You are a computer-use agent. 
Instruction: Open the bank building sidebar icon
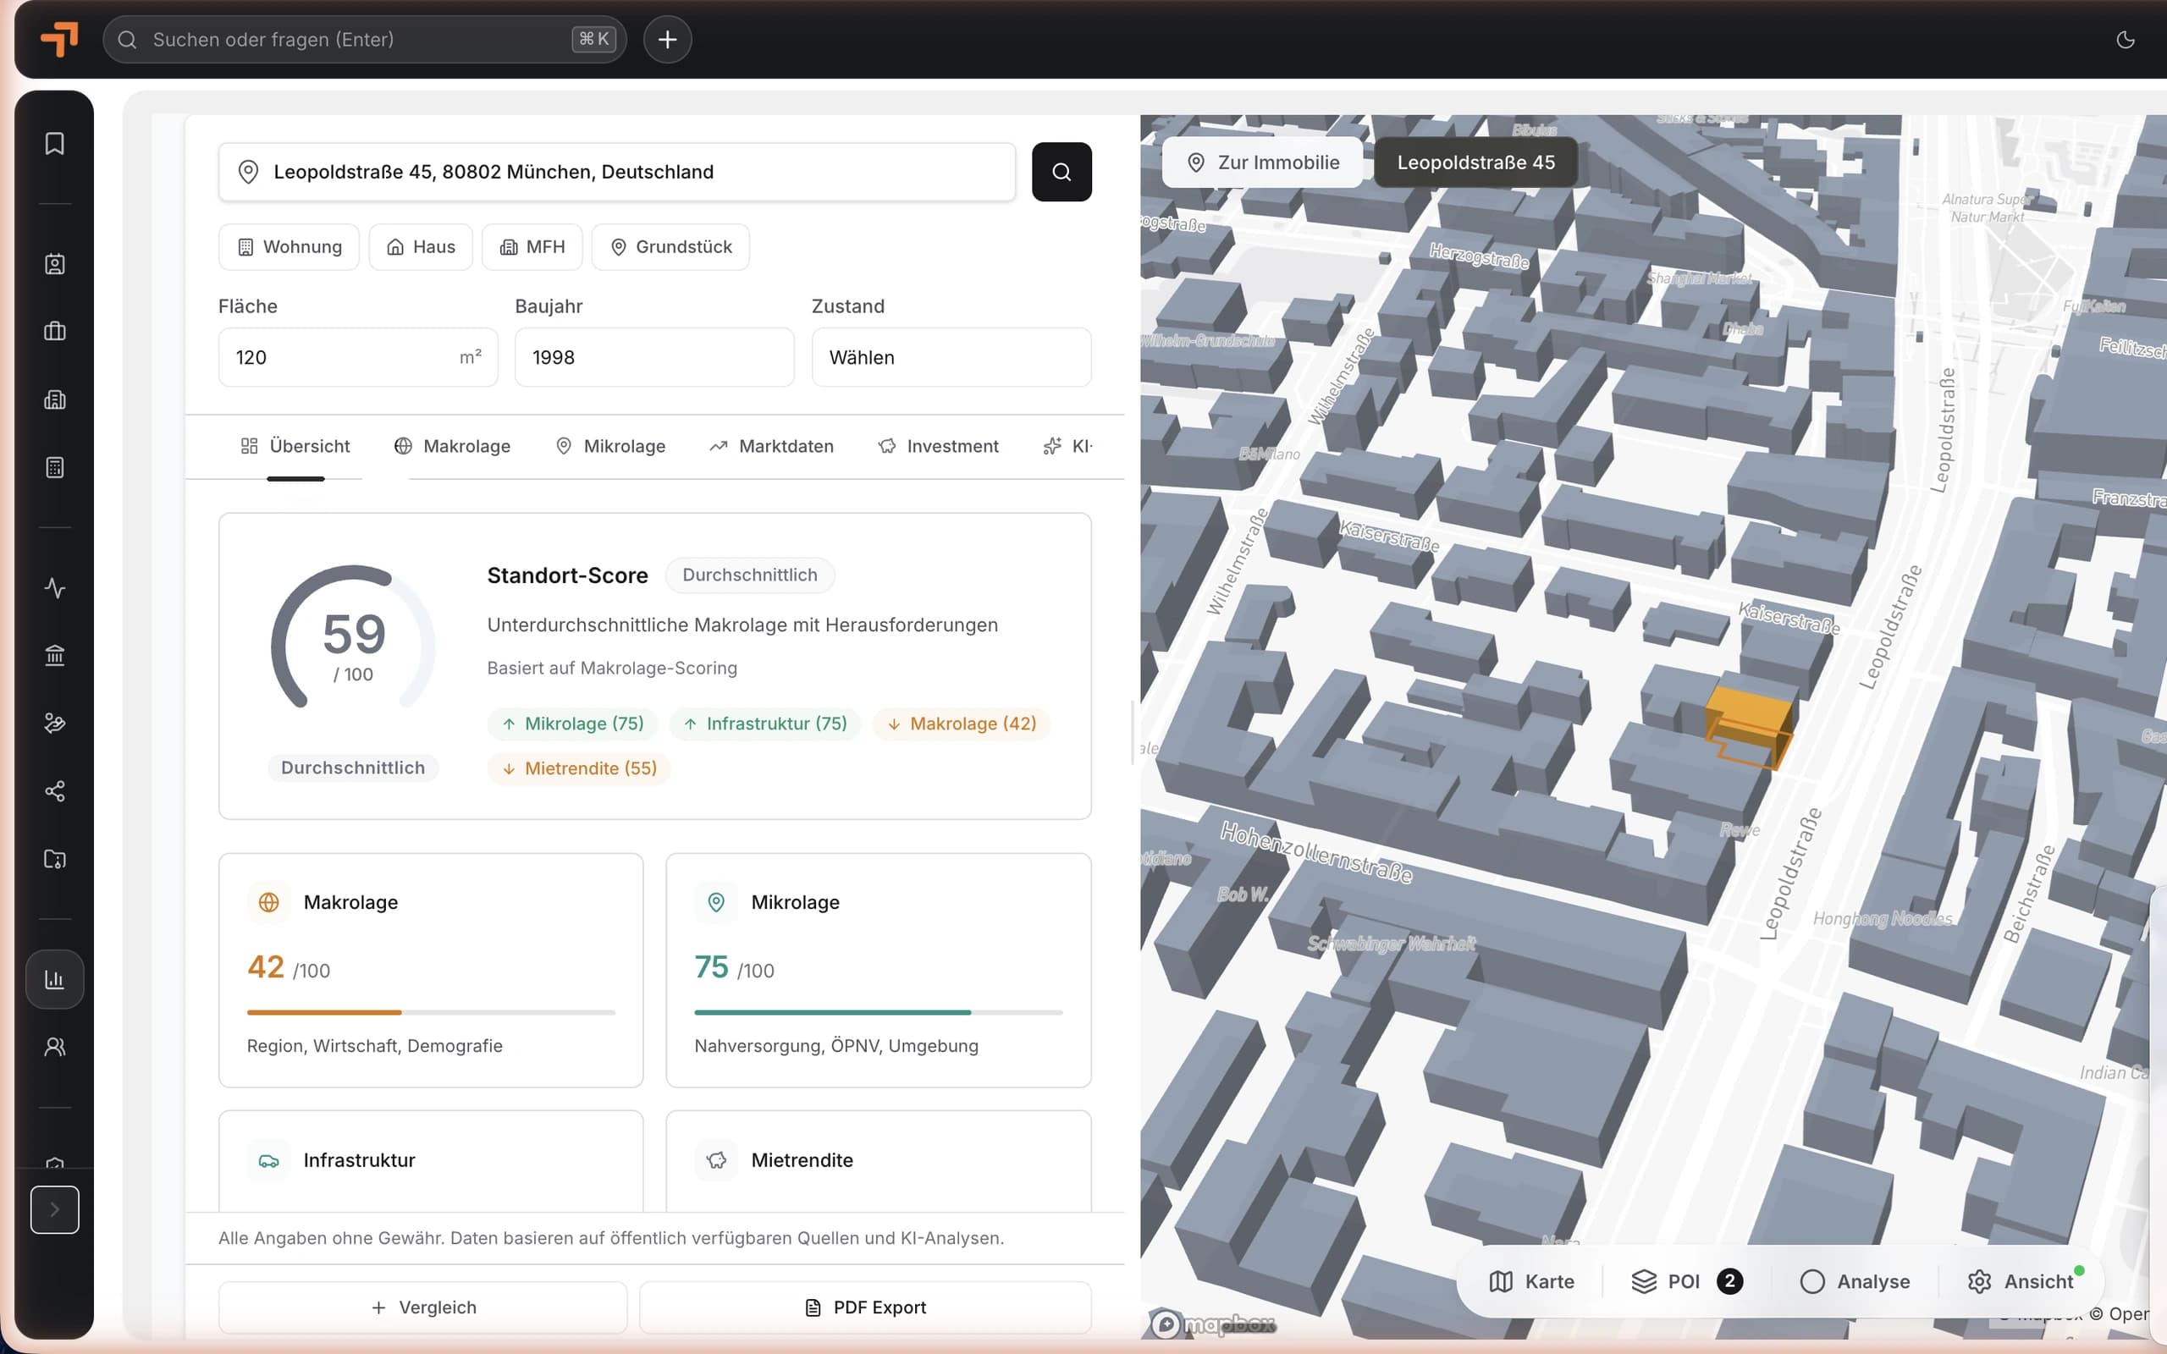click(55, 656)
